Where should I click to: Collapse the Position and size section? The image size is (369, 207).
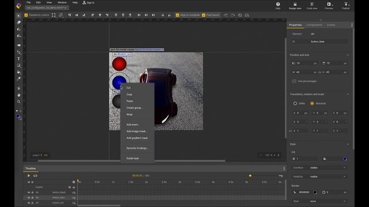coord(348,55)
